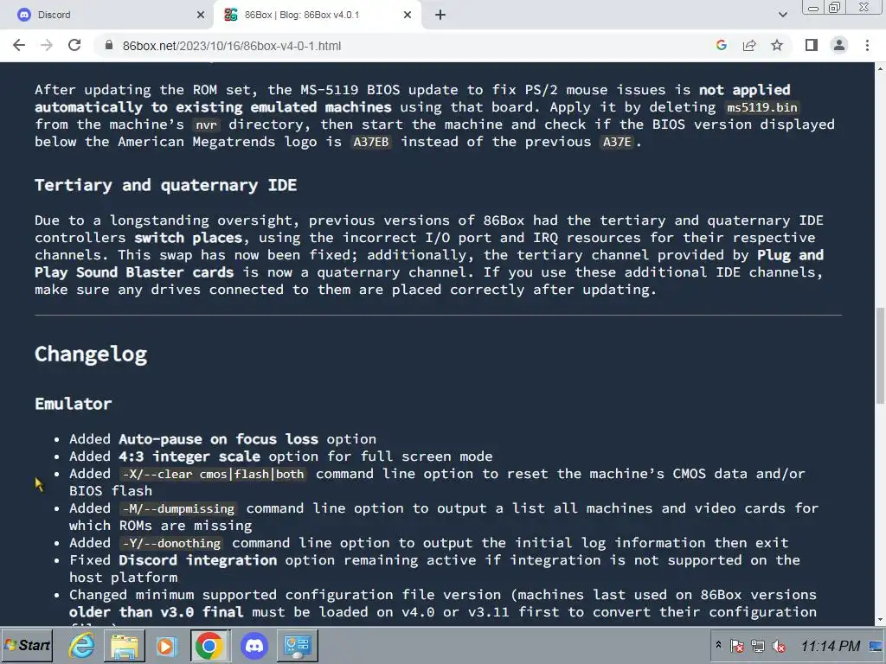Open Windows Explorer from taskbar
This screenshot has width=886, height=664.
pyautogui.click(x=125, y=645)
